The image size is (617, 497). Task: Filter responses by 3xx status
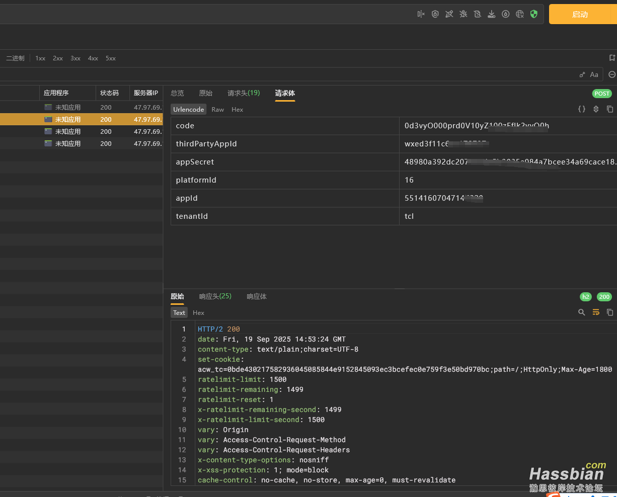(x=75, y=58)
